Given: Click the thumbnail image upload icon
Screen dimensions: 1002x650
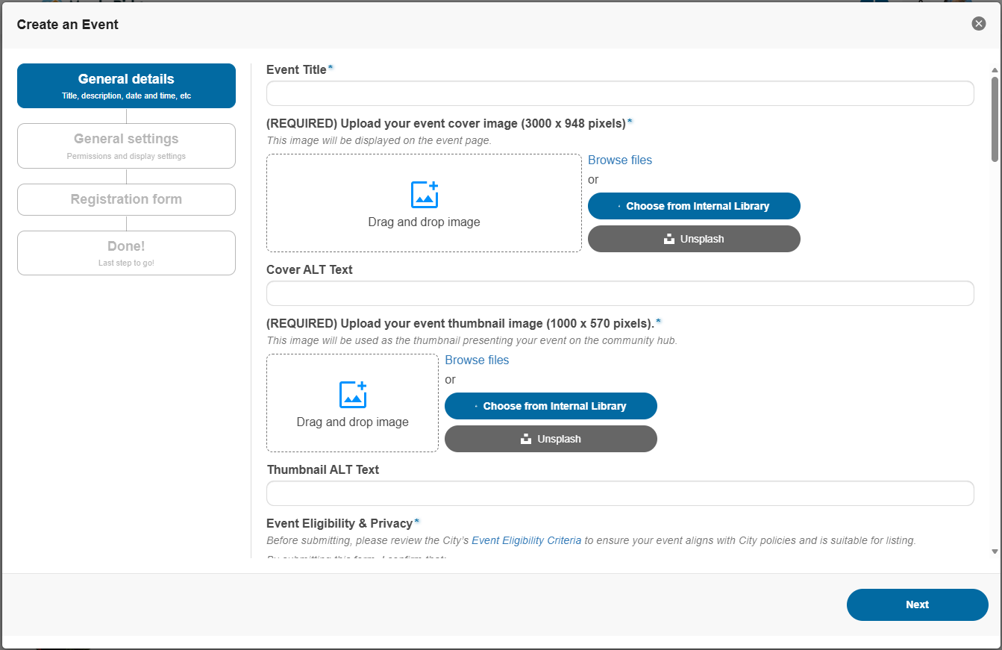Looking at the screenshot, I should (353, 395).
